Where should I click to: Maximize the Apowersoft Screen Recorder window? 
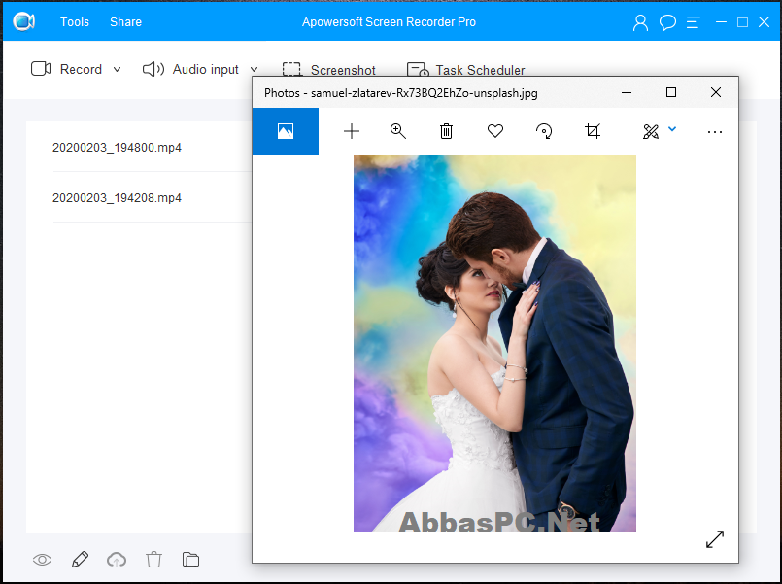point(742,22)
